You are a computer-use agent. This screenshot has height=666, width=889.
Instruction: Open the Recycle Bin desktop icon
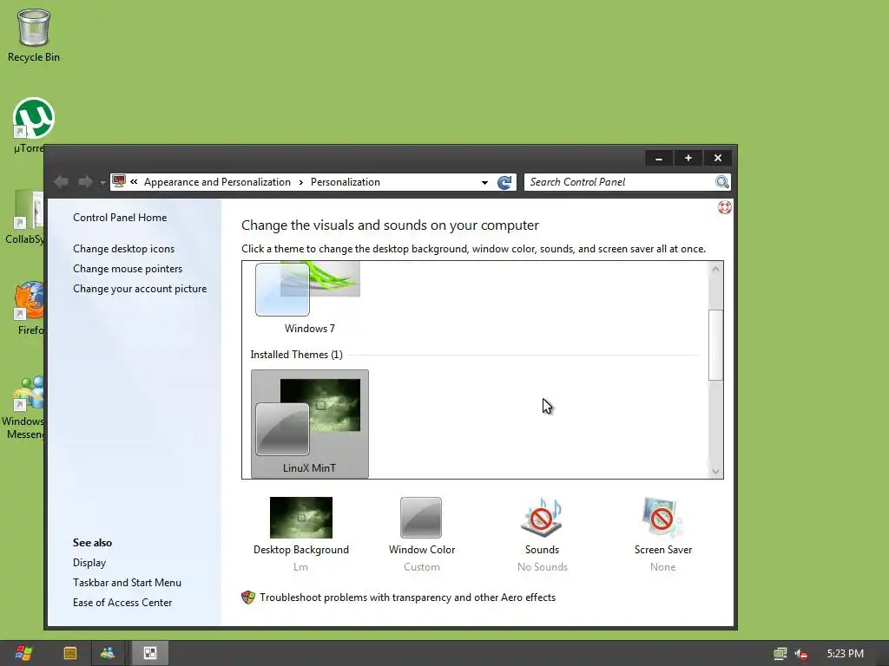point(34,35)
